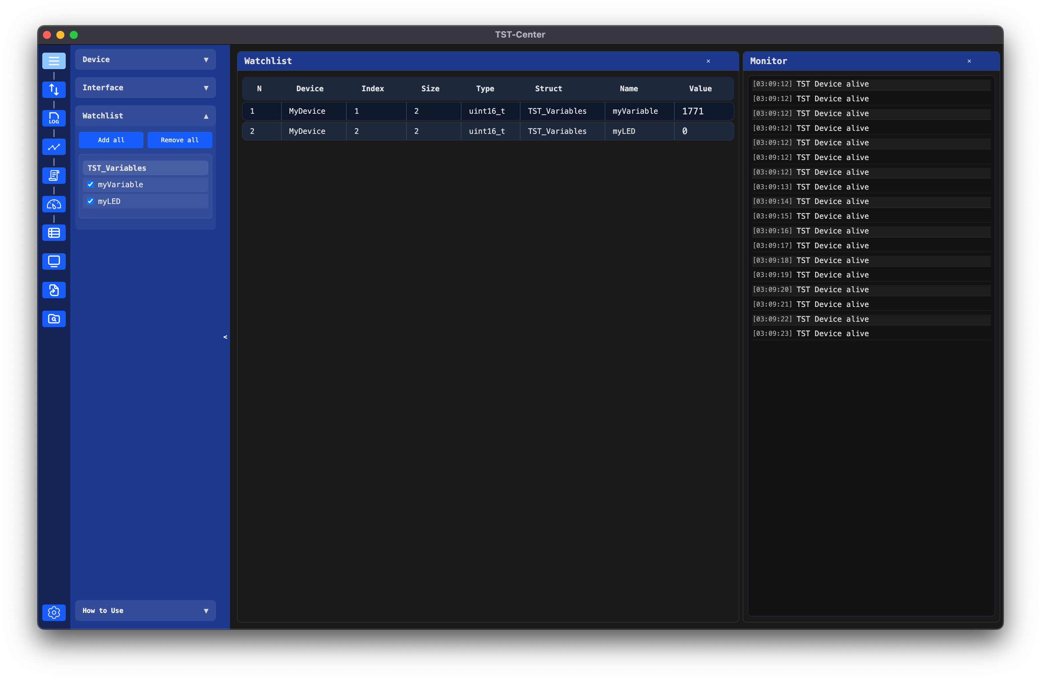Collapse the side panel with arrow handle

[225, 337]
